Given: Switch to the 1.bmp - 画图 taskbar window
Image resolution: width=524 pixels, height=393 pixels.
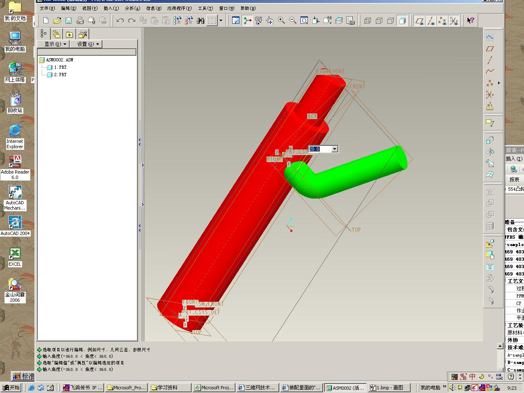Looking at the screenshot, I should pyautogui.click(x=389, y=387).
